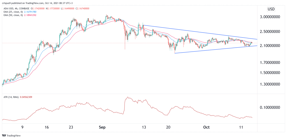This screenshot has height=139, width=287.
Task: Click the 13 date axis label
Action: tap(144, 127)
